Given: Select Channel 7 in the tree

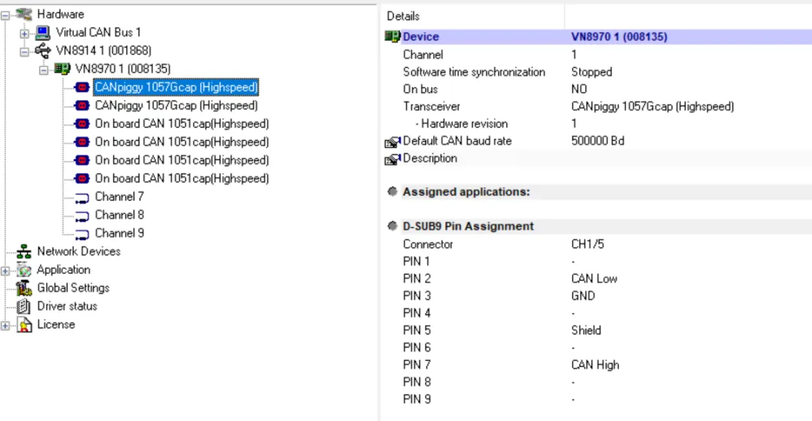Looking at the screenshot, I should click(119, 197).
